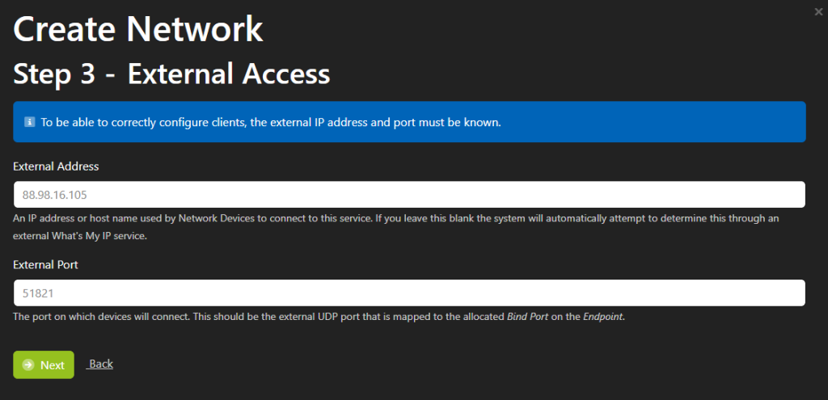The width and height of the screenshot is (828, 400).
Task: Click the External Port help description
Action: [x=319, y=317]
